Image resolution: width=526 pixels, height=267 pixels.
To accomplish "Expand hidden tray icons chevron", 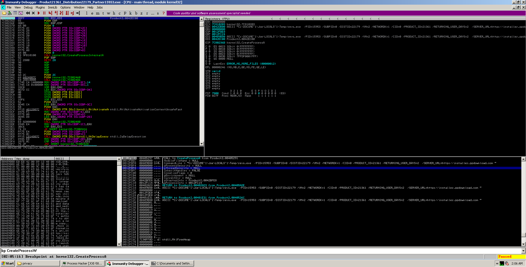I will [x=497, y=264].
